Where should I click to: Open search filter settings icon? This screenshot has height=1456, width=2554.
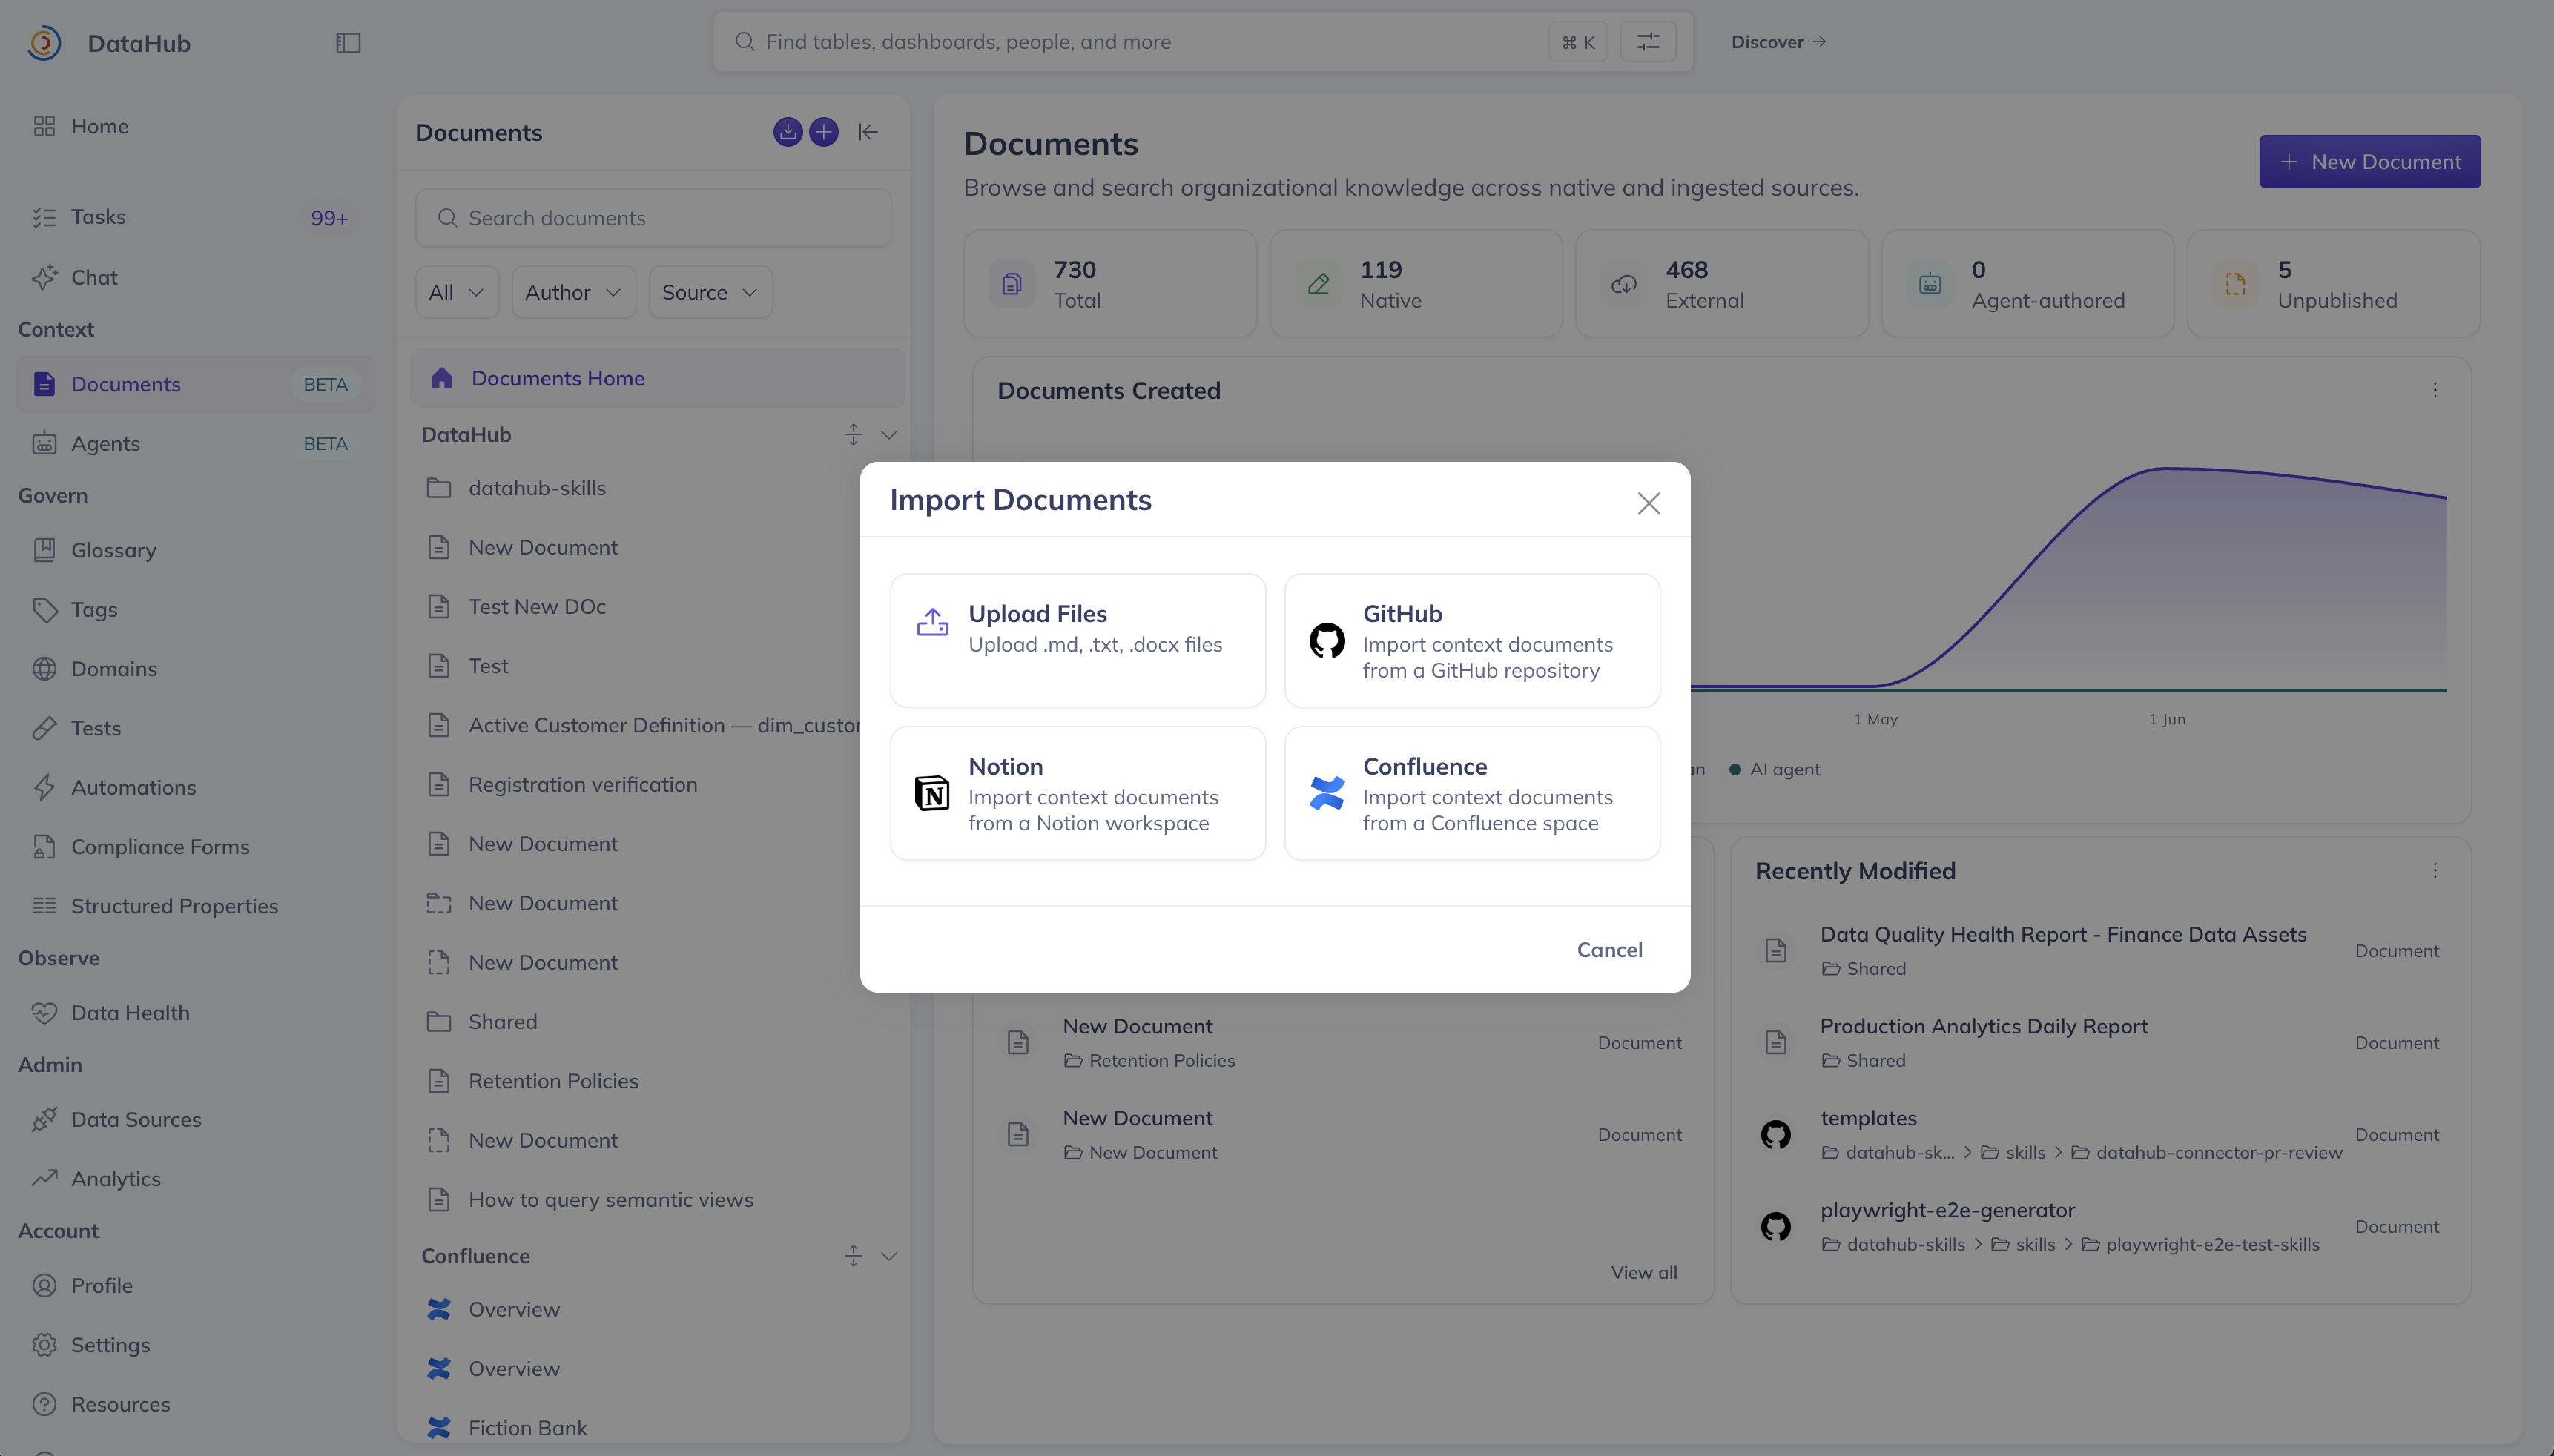(x=1647, y=42)
